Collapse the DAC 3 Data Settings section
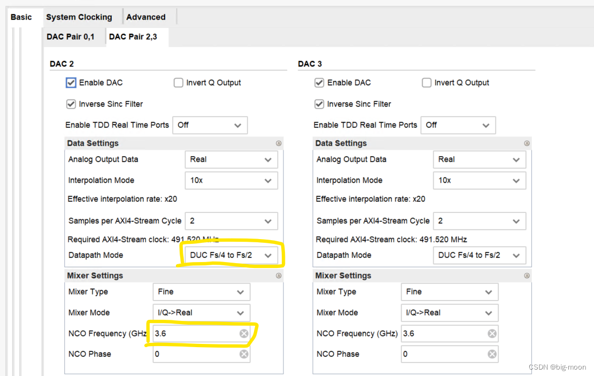This screenshot has width=594, height=376. 527,143
